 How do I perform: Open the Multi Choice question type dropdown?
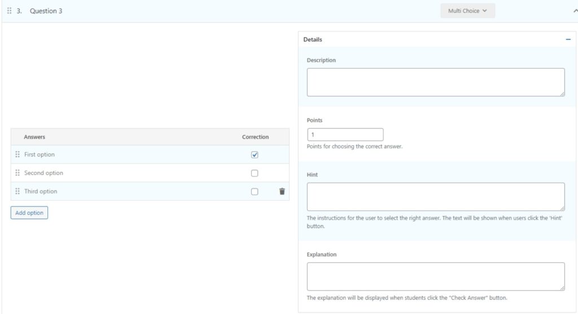pos(467,11)
